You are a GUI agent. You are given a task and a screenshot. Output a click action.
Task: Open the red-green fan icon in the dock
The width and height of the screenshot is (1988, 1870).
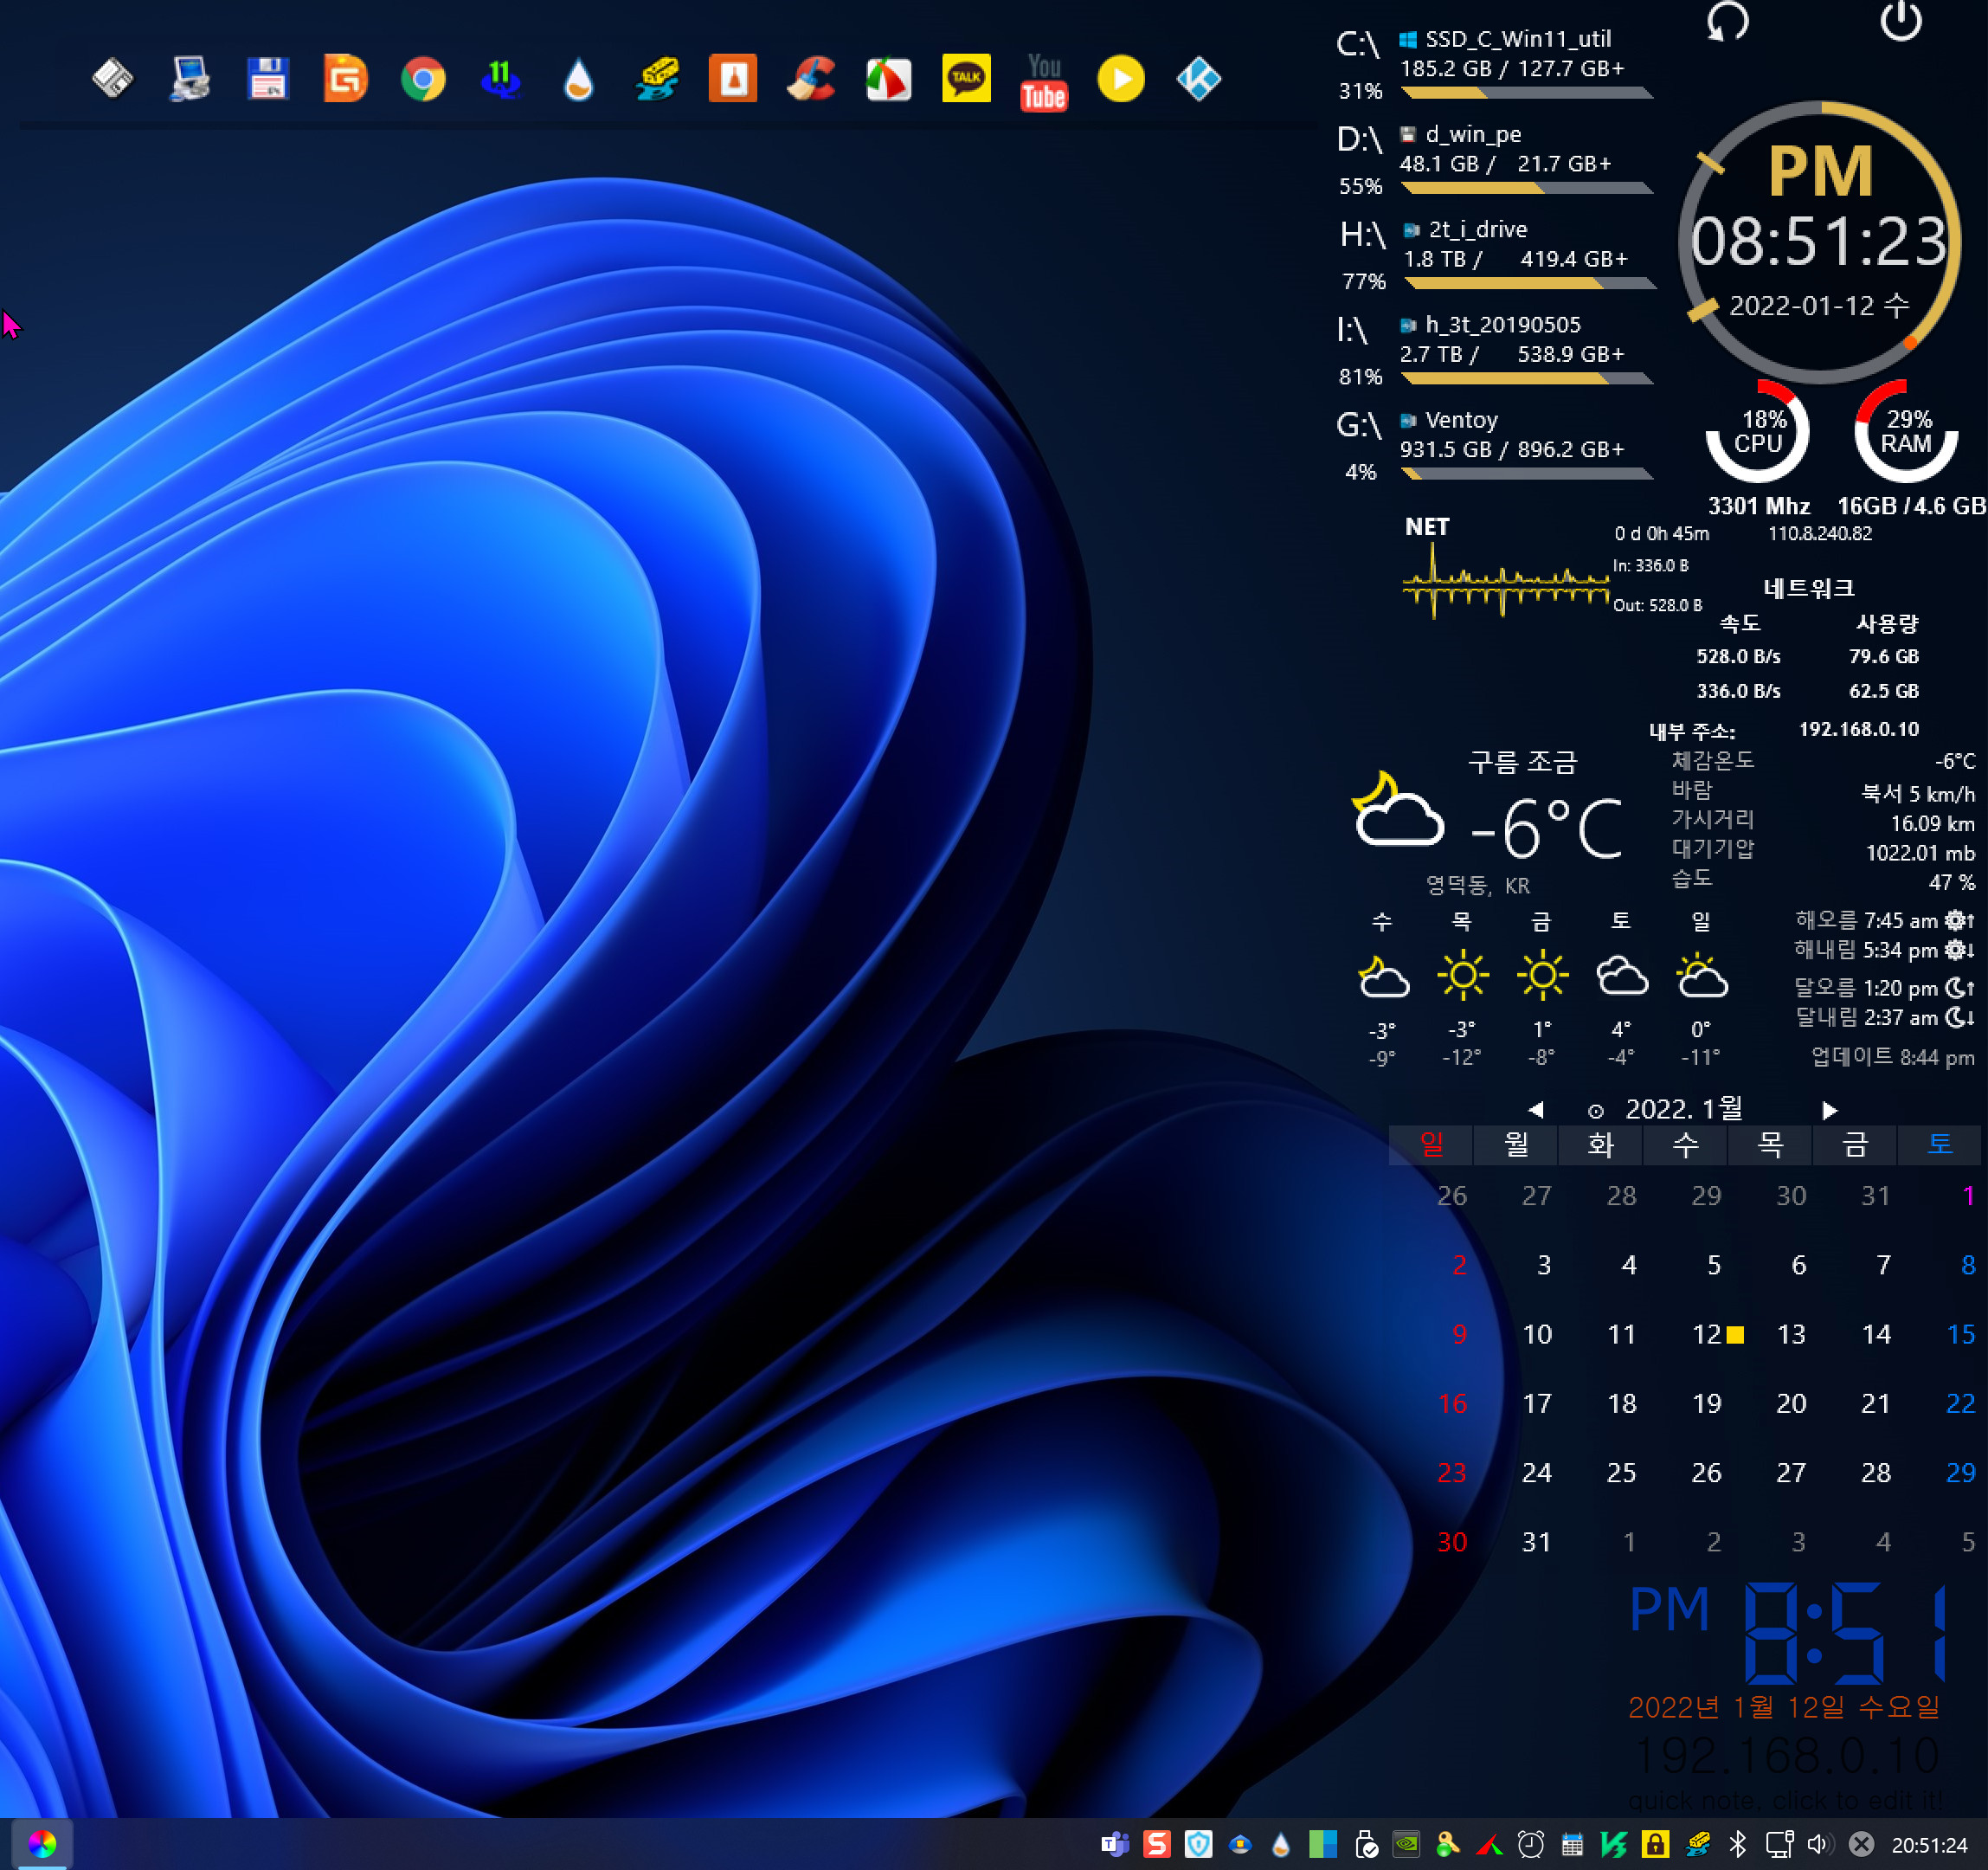888,79
